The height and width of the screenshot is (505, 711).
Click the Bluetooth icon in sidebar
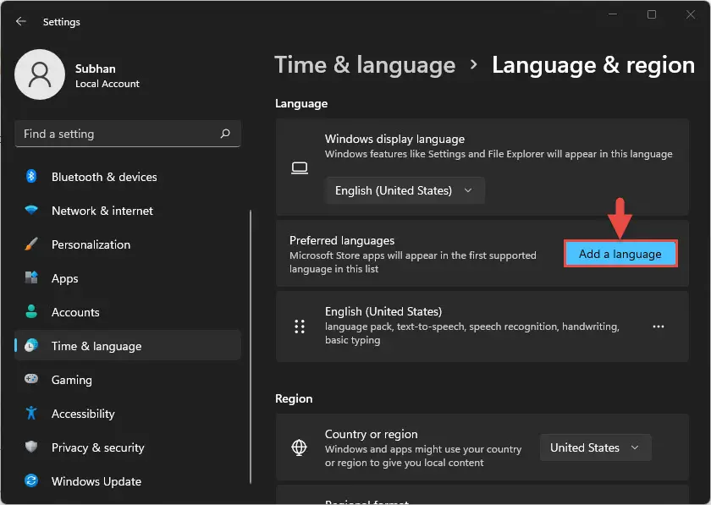31,176
